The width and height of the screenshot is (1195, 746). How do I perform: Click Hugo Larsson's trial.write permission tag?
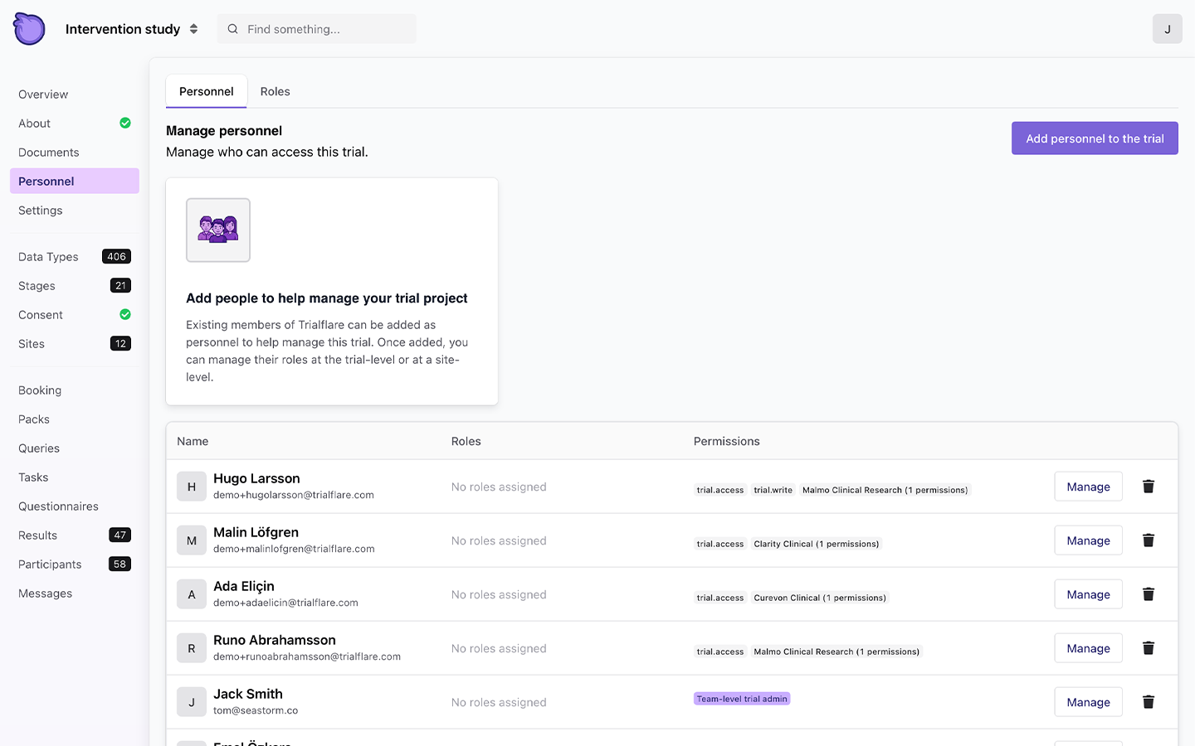point(773,490)
